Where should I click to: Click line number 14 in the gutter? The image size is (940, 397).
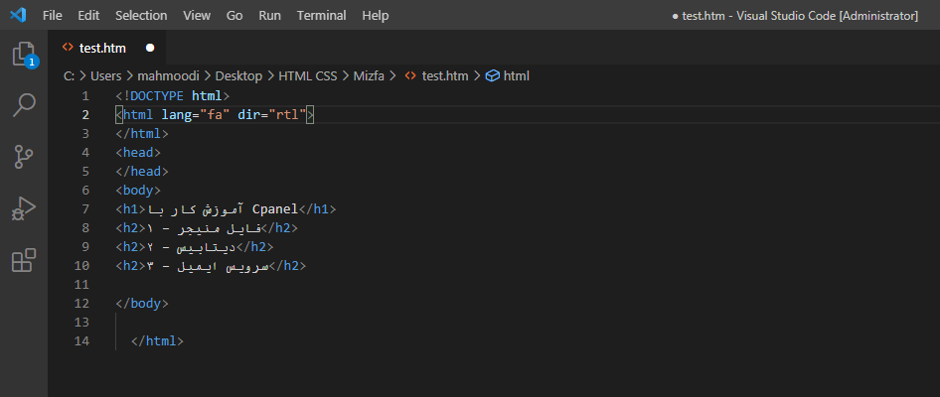81,340
